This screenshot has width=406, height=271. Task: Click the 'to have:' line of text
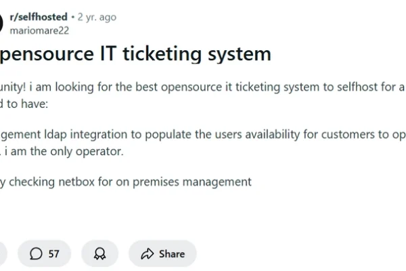coord(24,104)
